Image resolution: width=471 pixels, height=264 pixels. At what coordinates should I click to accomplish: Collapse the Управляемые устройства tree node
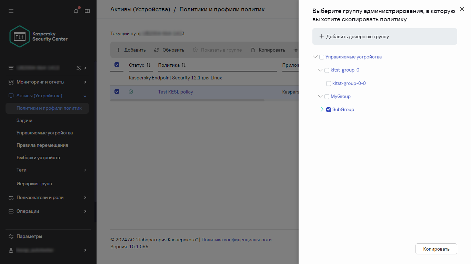[x=315, y=57]
